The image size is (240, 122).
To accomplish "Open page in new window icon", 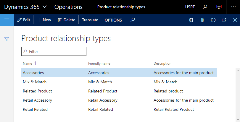I will point(224,20).
